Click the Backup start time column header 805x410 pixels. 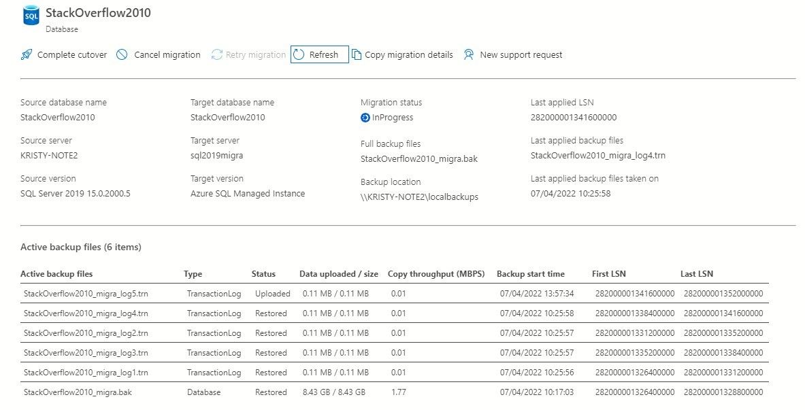(530, 273)
